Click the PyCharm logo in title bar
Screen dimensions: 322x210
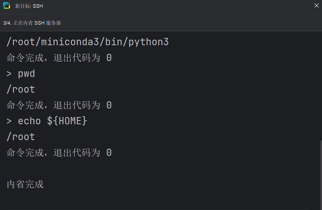pos(7,6)
